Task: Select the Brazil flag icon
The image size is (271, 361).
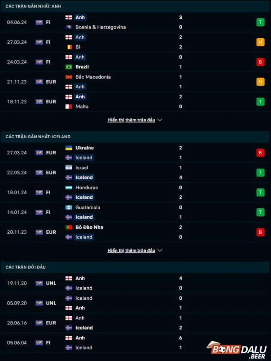Action: (68, 67)
